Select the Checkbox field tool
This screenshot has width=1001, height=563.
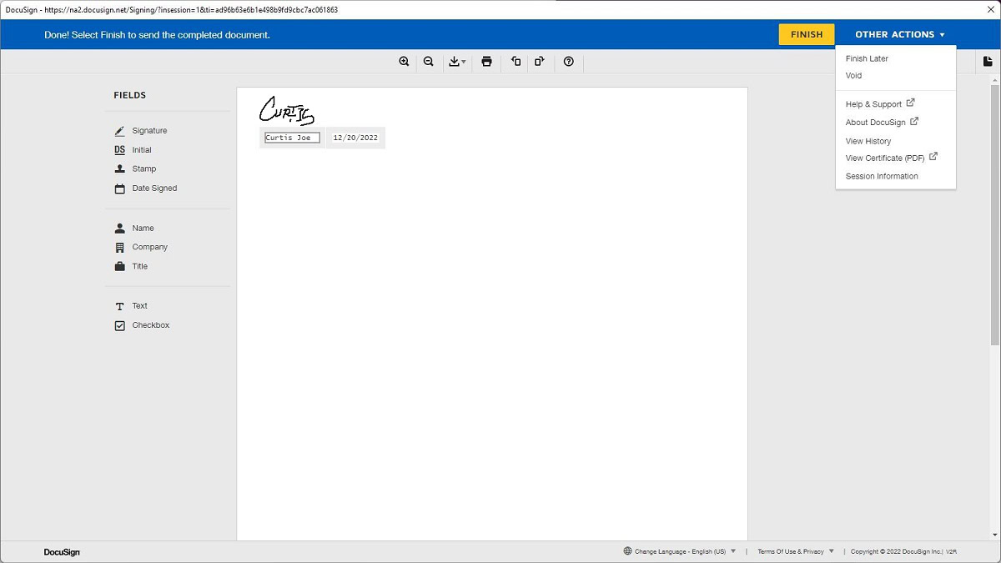click(x=142, y=325)
